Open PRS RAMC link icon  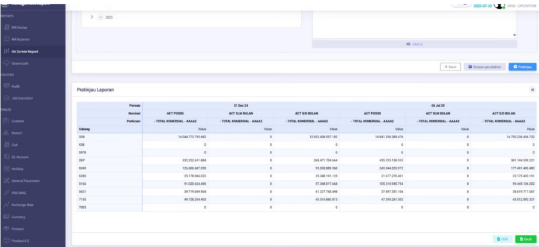point(6,193)
